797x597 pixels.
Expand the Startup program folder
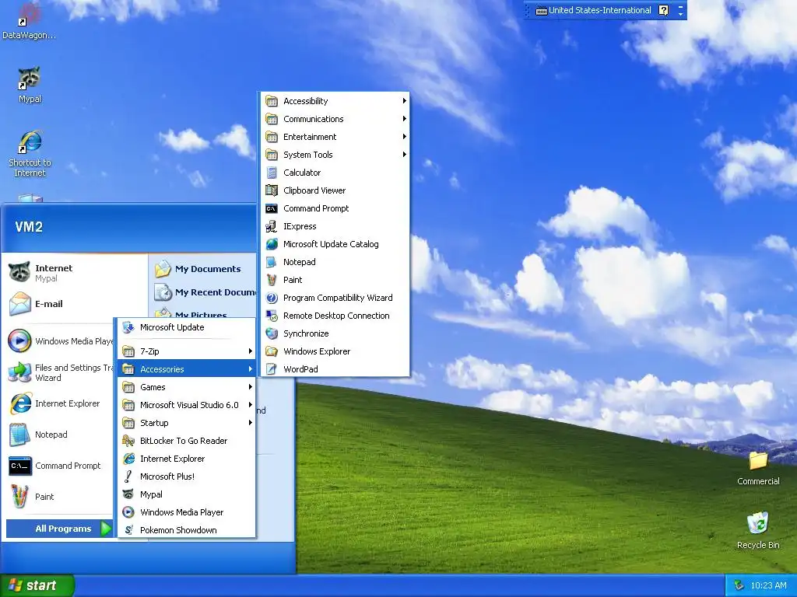click(x=187, y=423)
